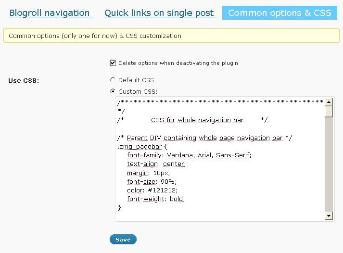The image size is (343, 253).
Task: Open the Blogroll navigation tab
Action: (x=51, y=13)
